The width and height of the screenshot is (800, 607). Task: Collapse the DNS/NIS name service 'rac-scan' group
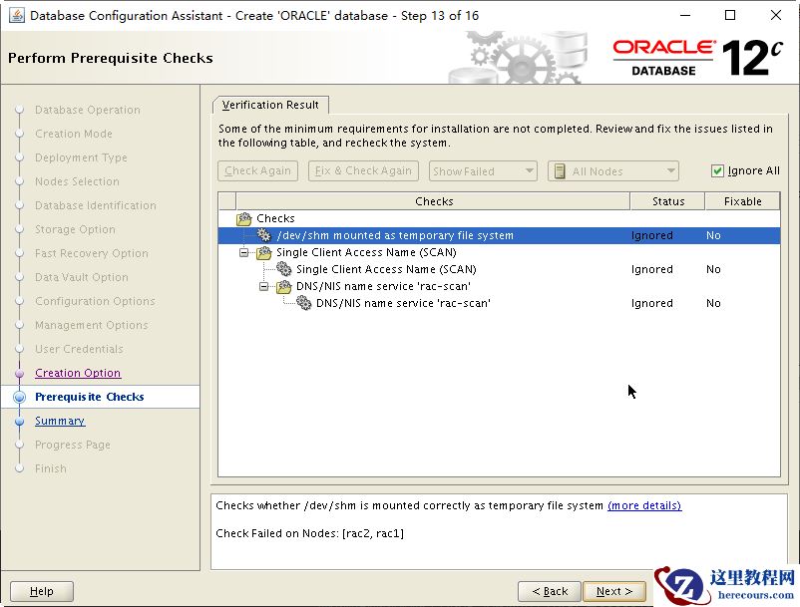(x=263, y=286)
